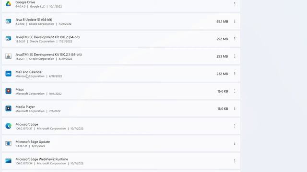Image resolution: width=307 pixels, height=172 pixels.
Task: Select the Java SE Development Kit 18.0.2.1 entry name
Action: coord(48,54)
